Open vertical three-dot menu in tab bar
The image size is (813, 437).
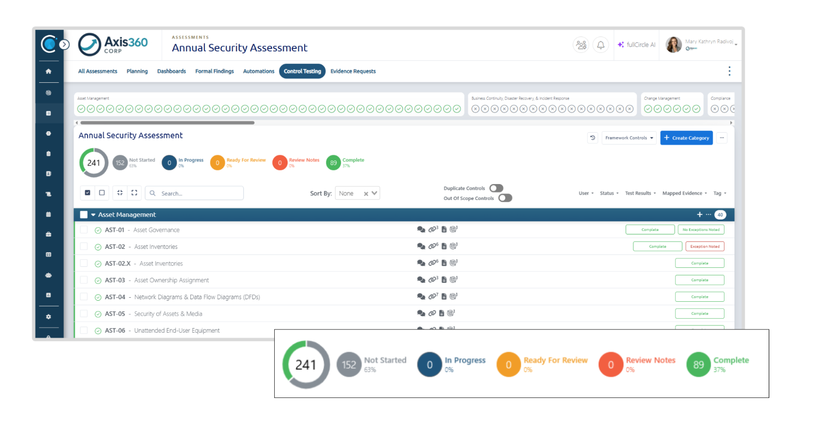tap(729, 71)
